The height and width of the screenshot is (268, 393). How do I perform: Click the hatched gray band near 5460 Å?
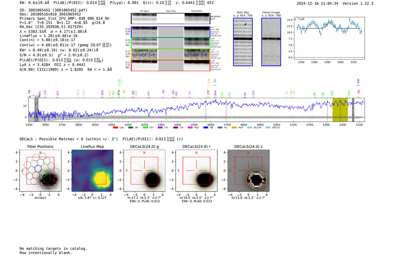(x=353, y=110)
